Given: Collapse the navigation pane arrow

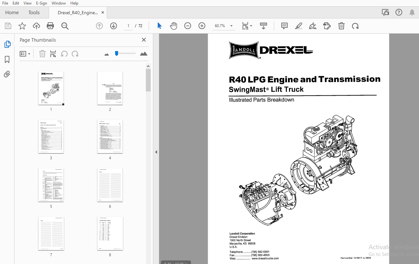Looking at the screenshot, I should [156, 152].
